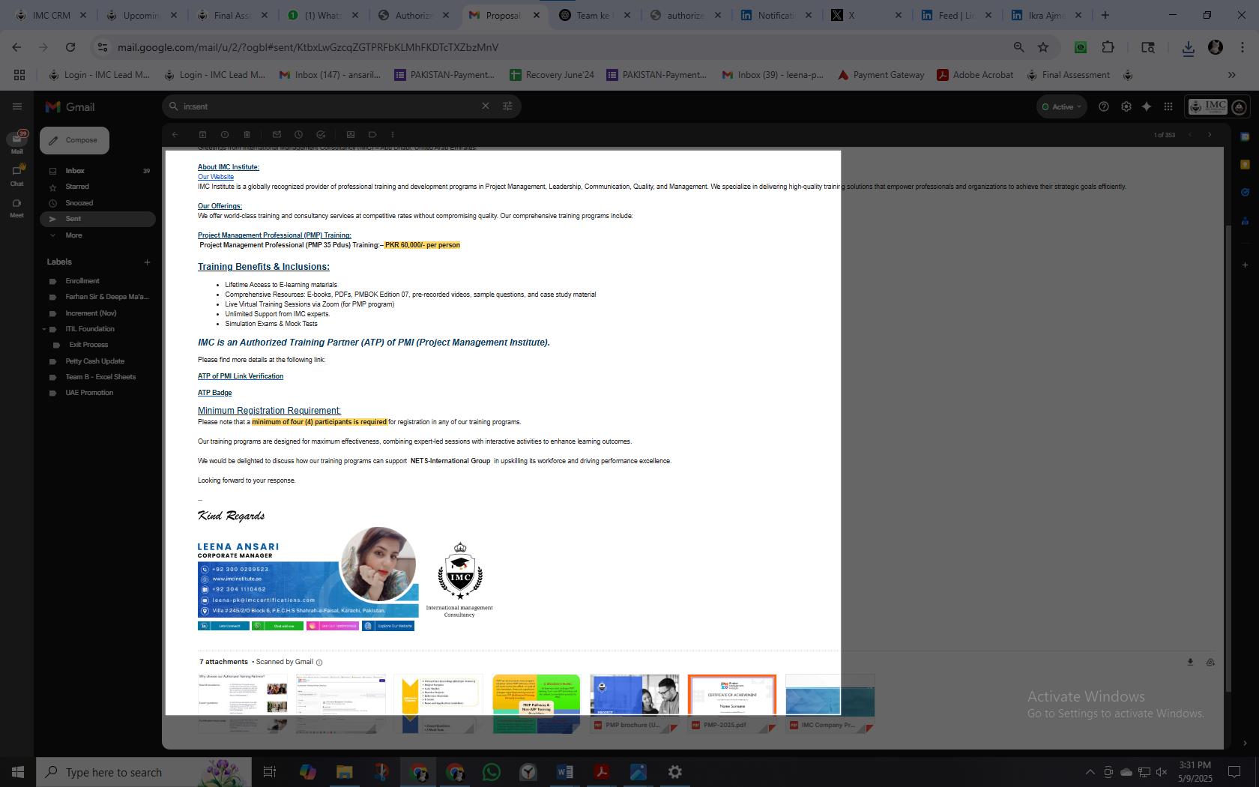Open Google apps grid icon
The height and width of the screenshot is (787, 1259).
tap(1168, 106)
